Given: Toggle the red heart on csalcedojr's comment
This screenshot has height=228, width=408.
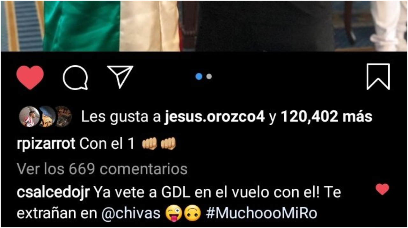Looking at the screenshot, I should 382,189.
